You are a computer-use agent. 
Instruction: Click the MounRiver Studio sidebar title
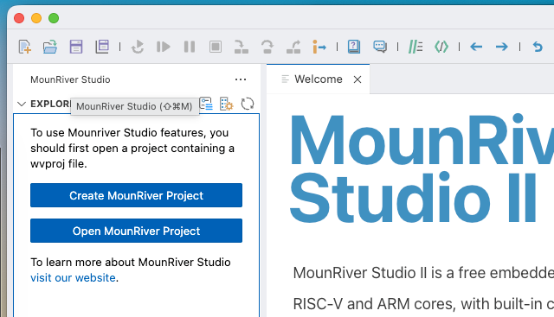click(x=70, y=79)
